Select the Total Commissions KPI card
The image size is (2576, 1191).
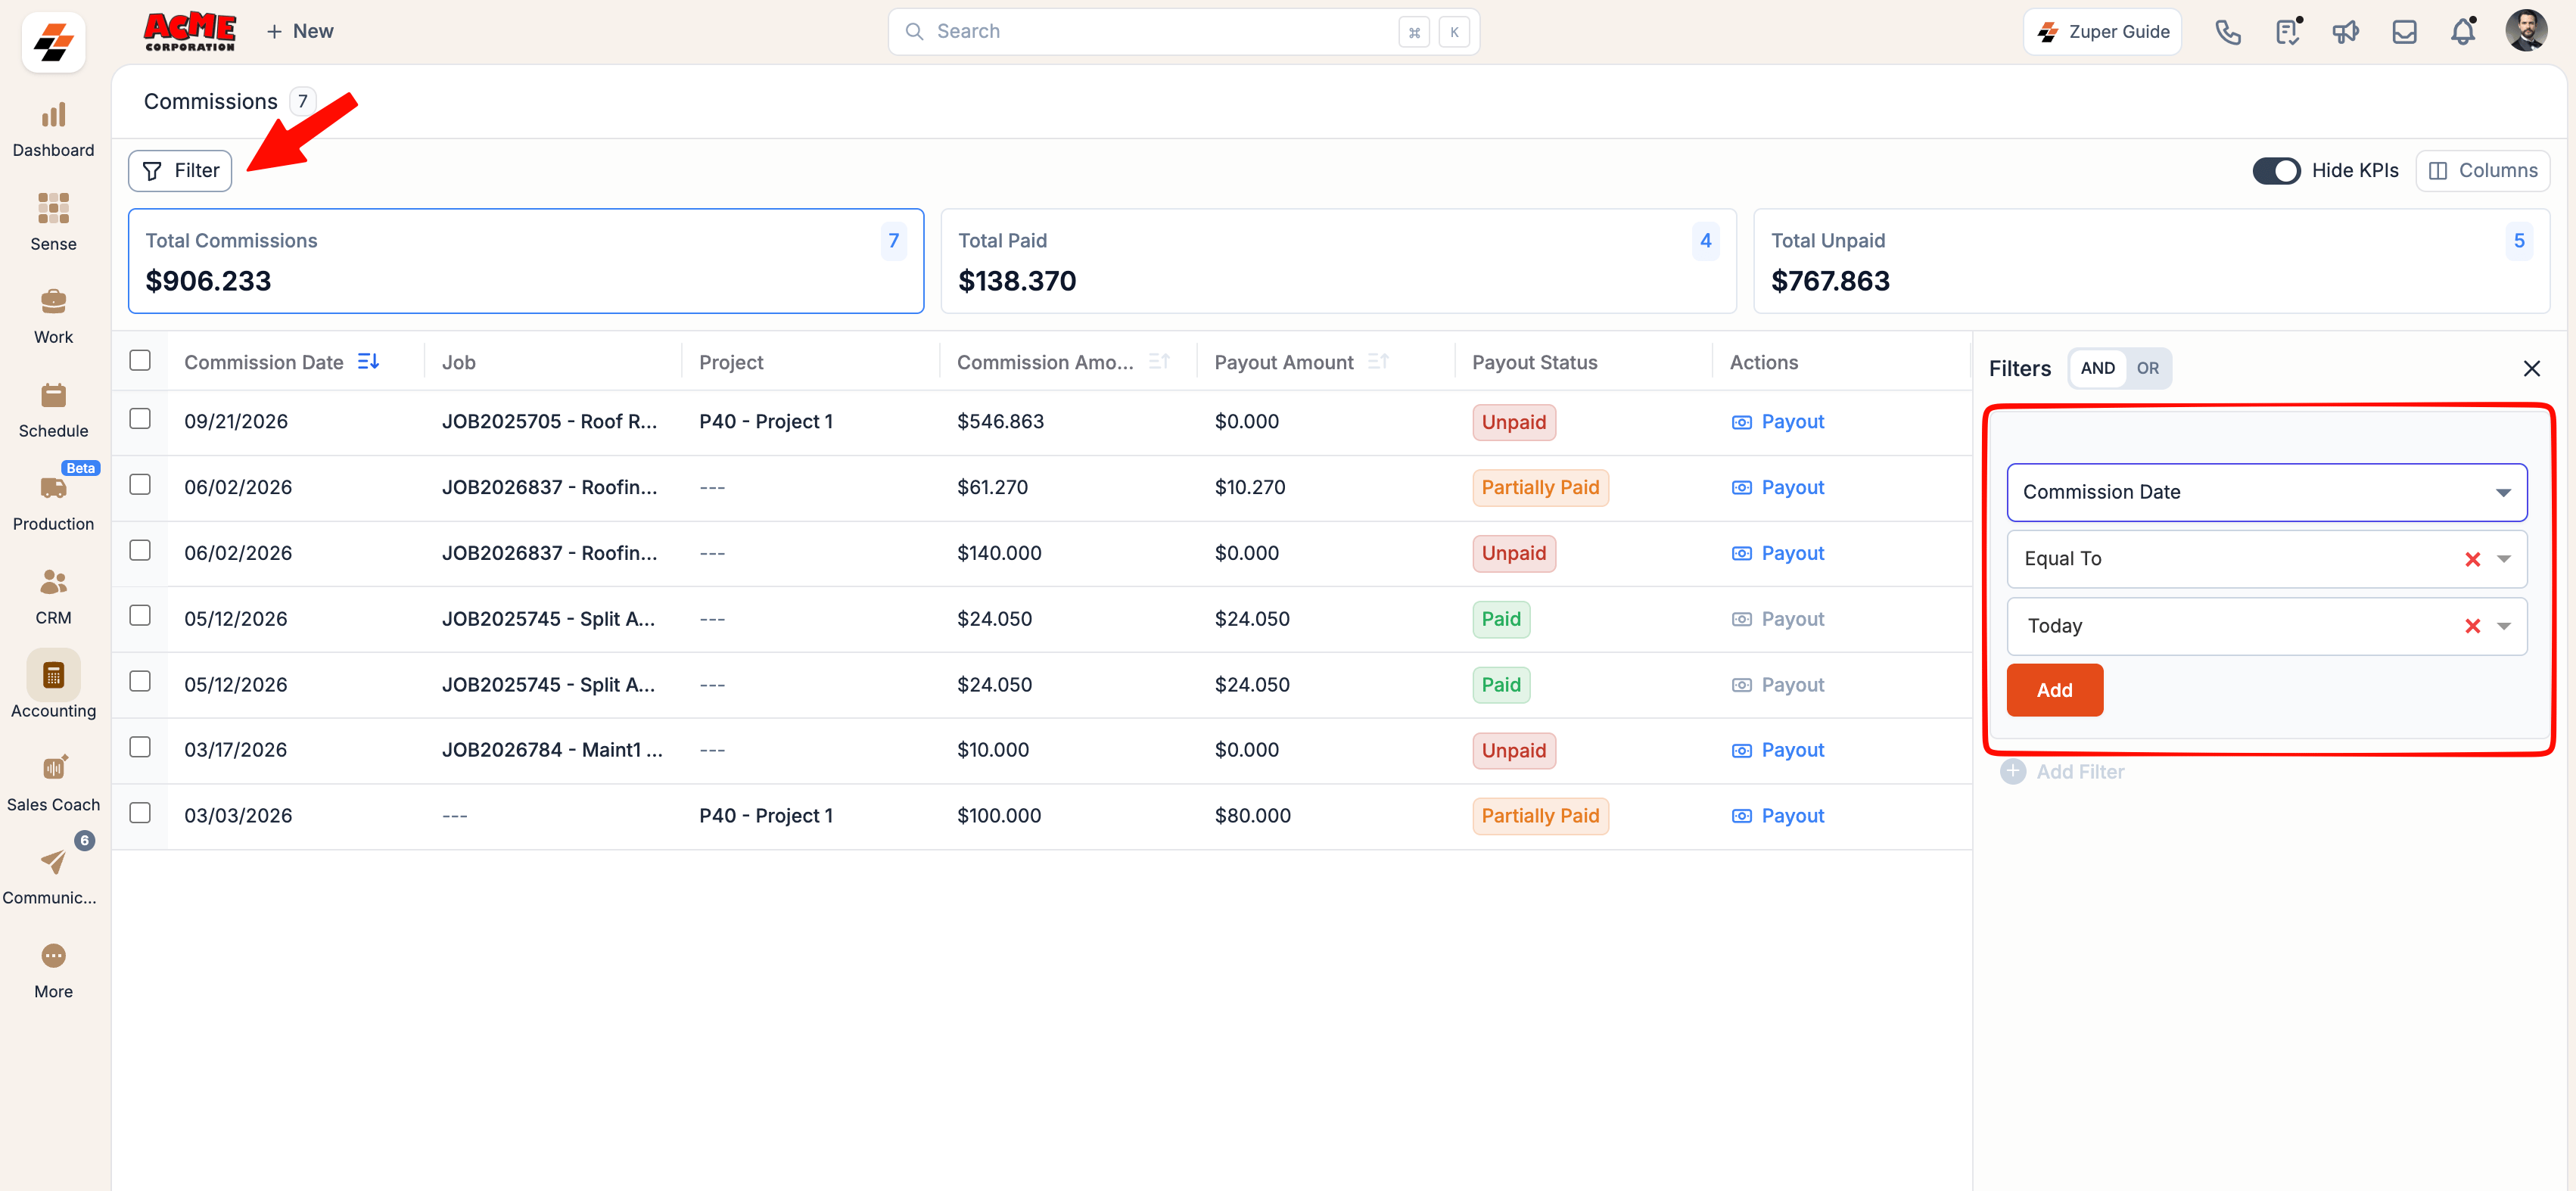(x=526, y=261)
